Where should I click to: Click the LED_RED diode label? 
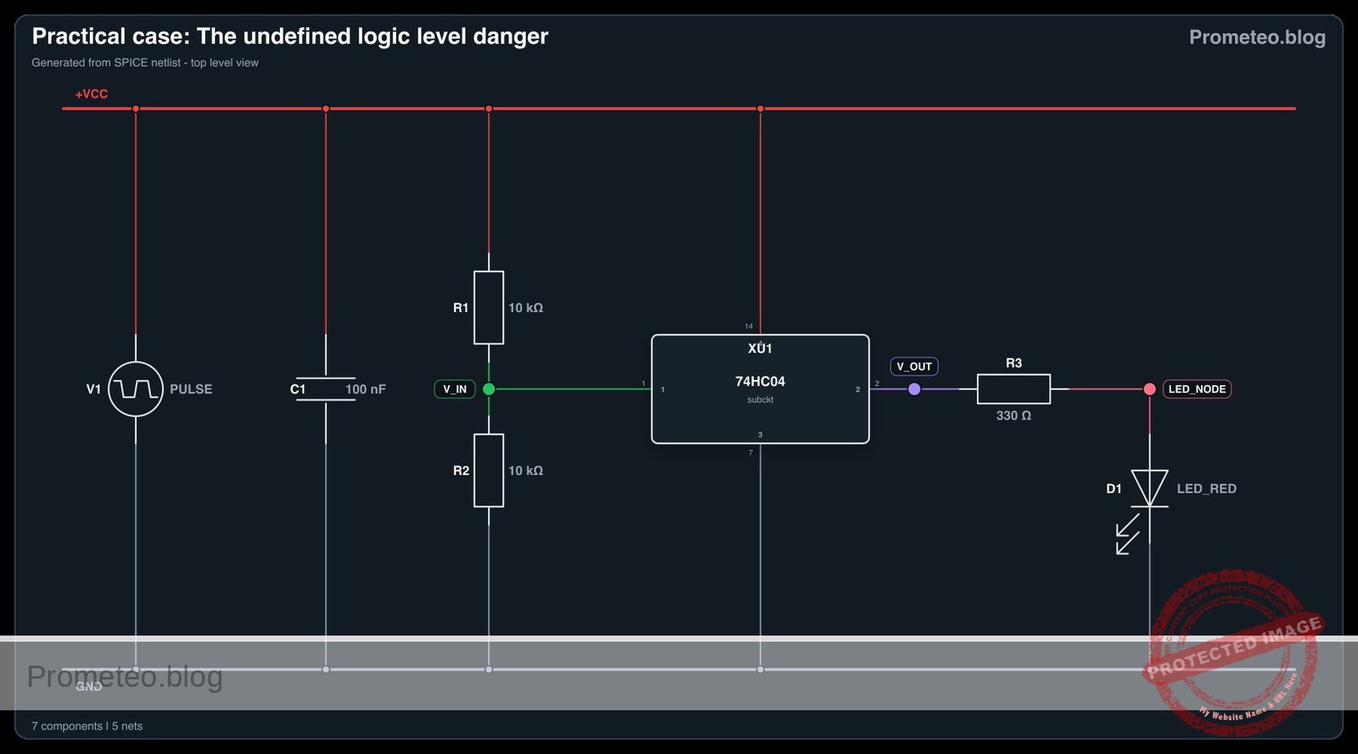click(x=1206, y=489)
